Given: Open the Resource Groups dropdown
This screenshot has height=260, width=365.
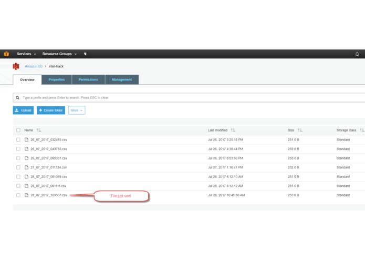Looking at the screenshot, I should (x=59, y=54).
